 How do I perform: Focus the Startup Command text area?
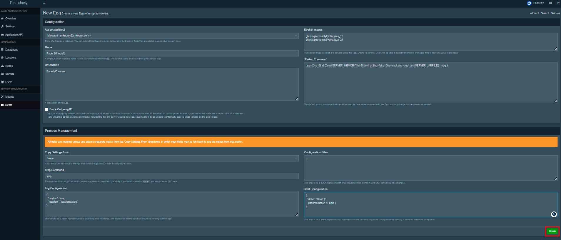431,82
